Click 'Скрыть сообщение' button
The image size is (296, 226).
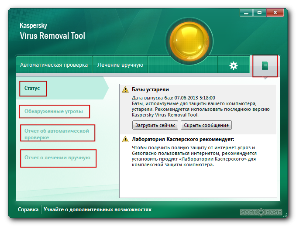(206, 125)
